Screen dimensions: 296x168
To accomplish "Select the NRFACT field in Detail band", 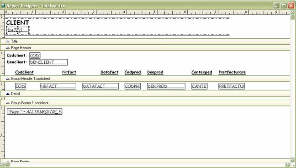I will [58, 87].
